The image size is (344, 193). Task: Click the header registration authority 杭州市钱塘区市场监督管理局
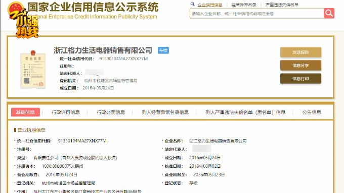click(111, 81)
